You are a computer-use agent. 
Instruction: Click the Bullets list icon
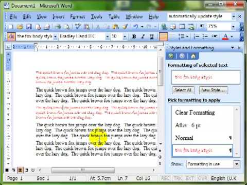205,36
